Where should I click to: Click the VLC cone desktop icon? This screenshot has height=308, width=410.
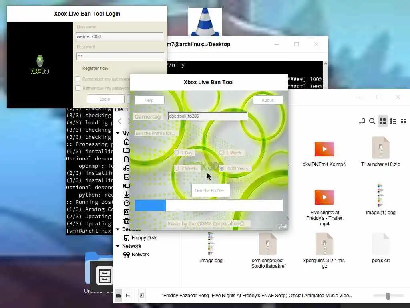[205, 22]
